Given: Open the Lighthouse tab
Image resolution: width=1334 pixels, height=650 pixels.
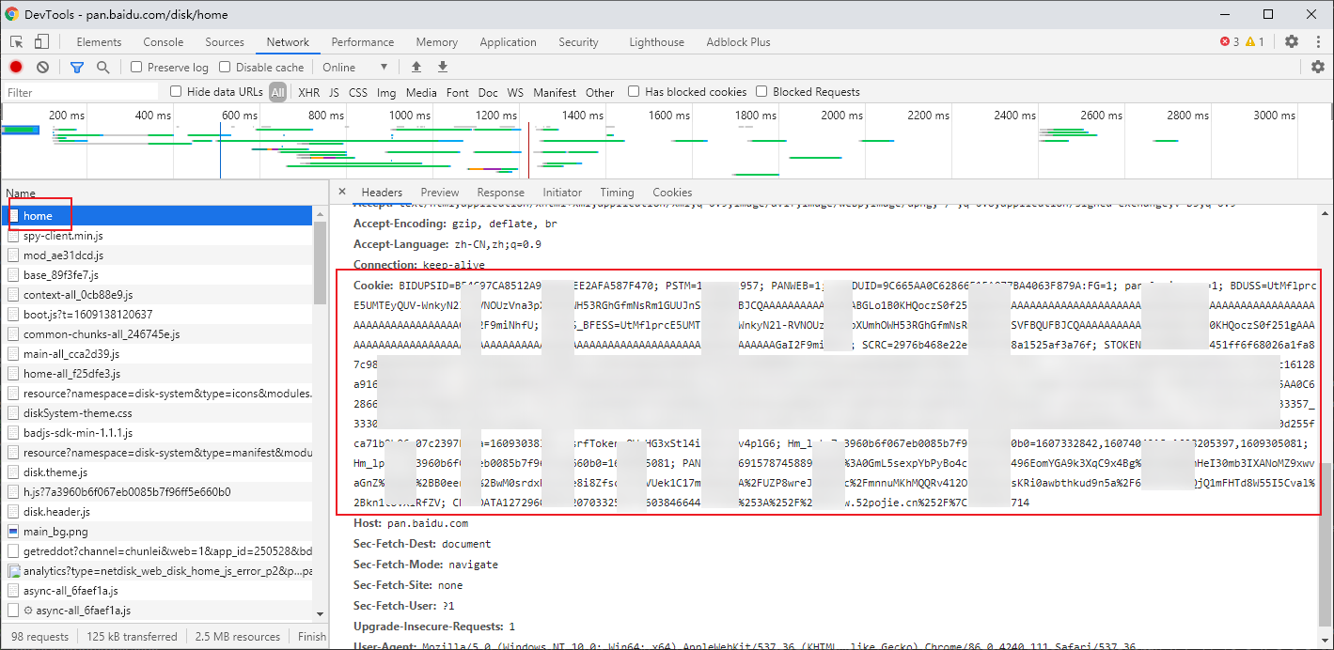Looking at the screenshot, I should 656,41.
